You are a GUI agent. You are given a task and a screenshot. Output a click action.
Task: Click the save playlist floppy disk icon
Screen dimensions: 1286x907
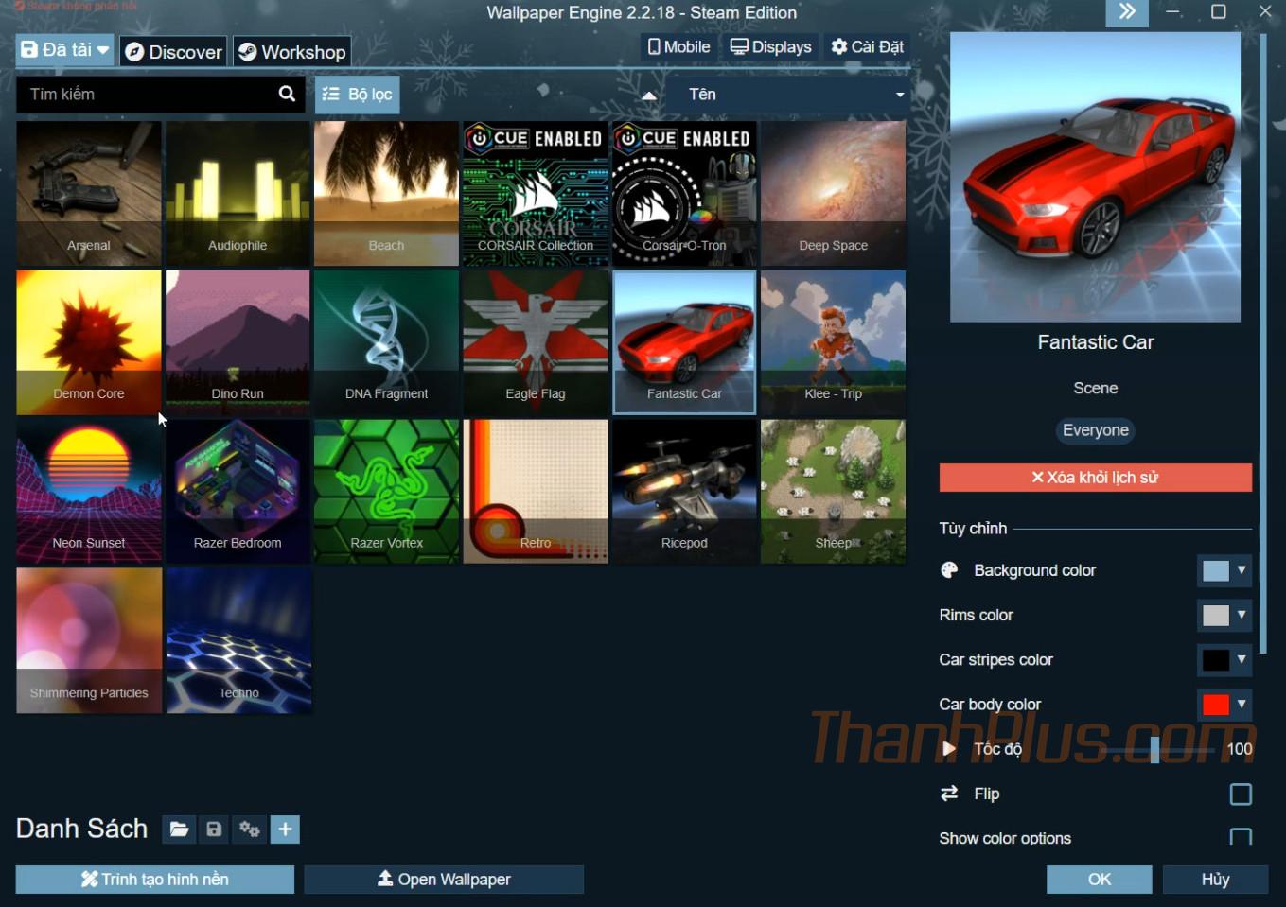tap(214, 829)
